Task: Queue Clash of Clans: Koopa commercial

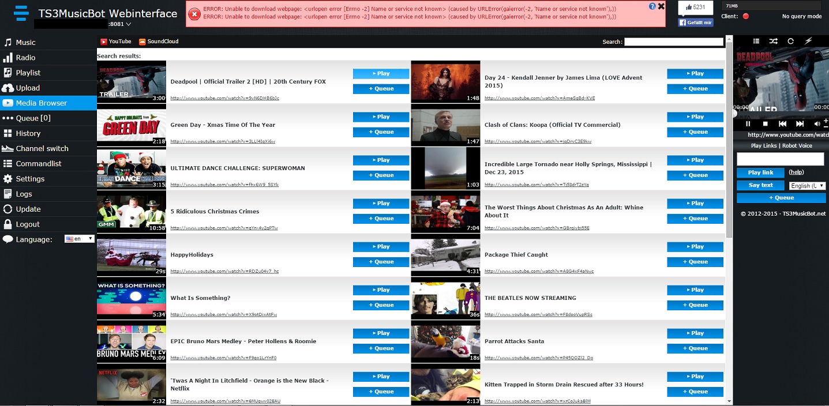Action: 695,132
